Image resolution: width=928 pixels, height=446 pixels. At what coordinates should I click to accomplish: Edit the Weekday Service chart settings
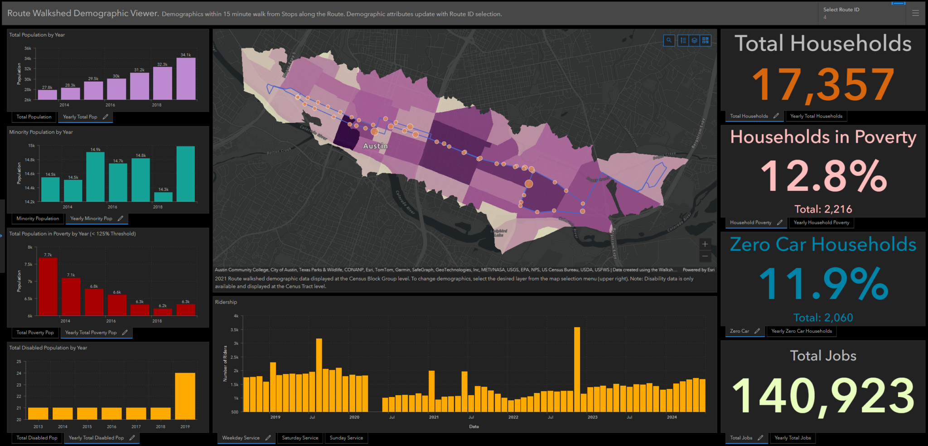point(268,438)
